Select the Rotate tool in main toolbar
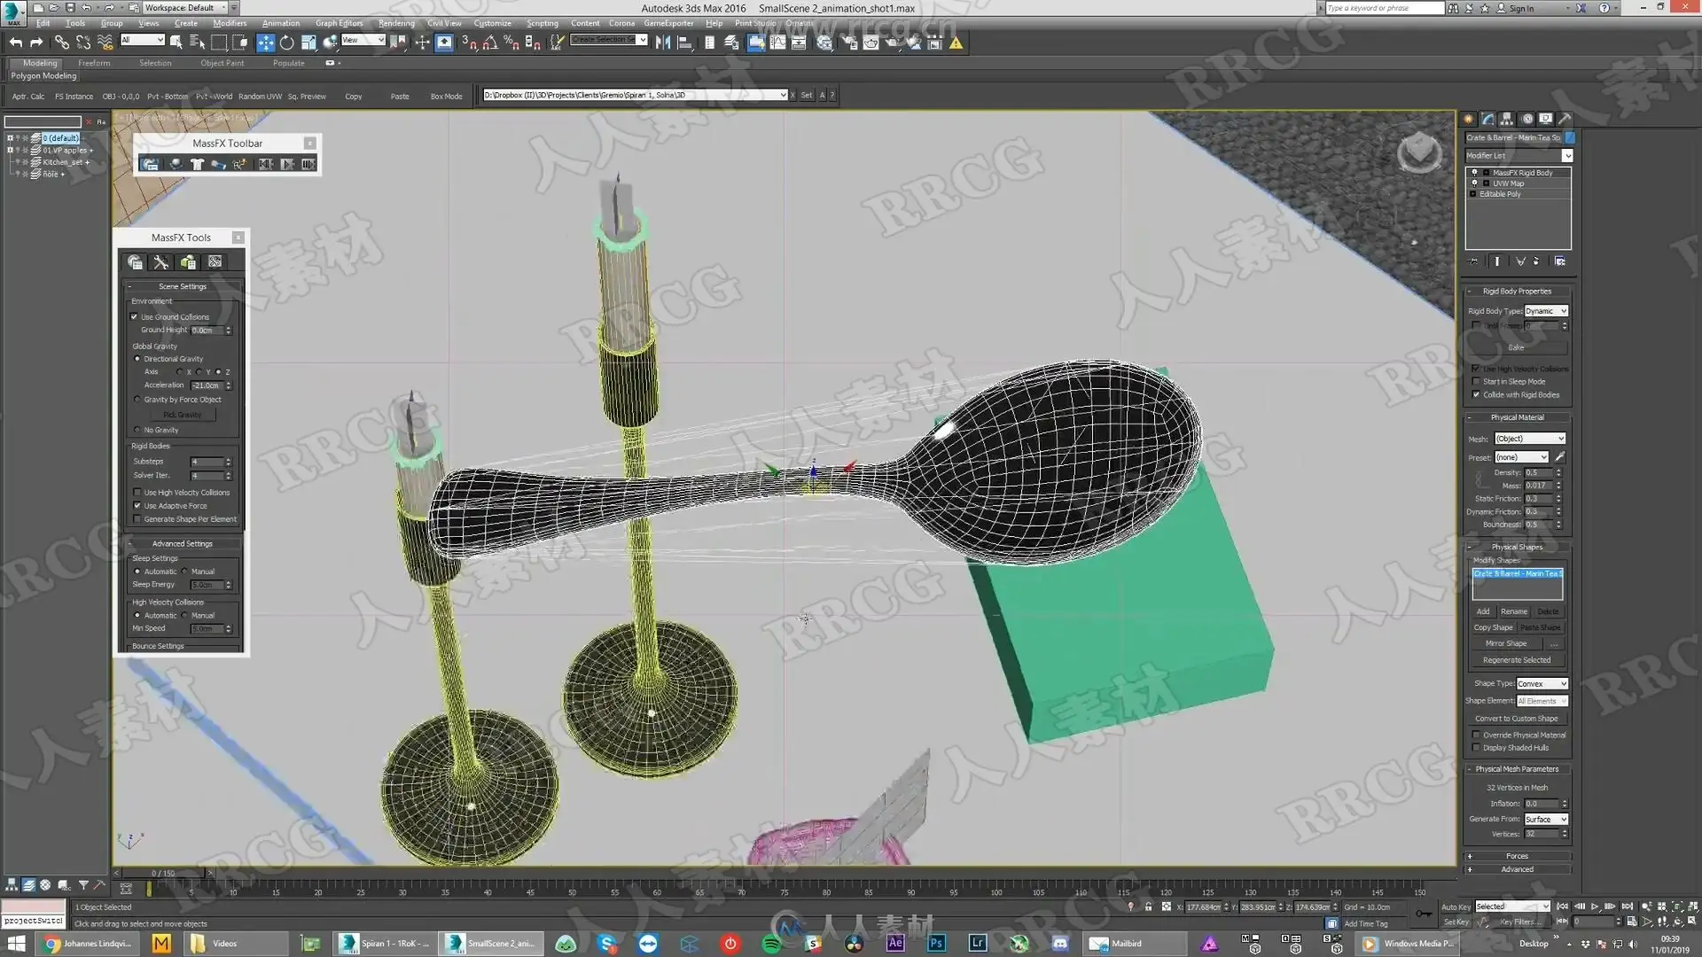The height and width of the screenshot is (957, 1702). point(286,43)
